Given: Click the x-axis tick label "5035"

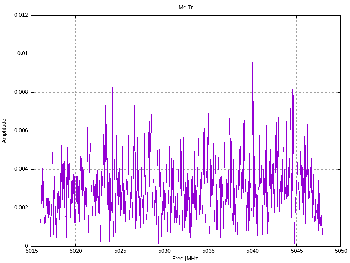Looking at the screenshot, I should [x=208, y=251].
